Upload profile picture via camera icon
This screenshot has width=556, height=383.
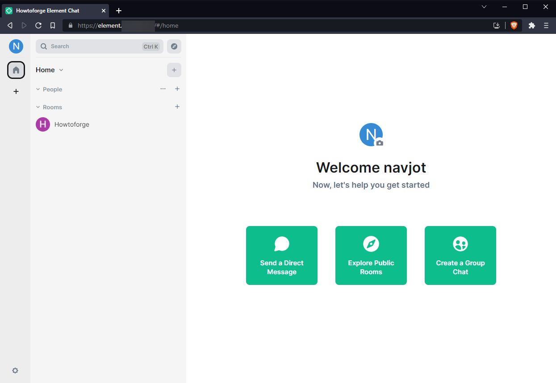pyautogui.click(x=379, y=143)
